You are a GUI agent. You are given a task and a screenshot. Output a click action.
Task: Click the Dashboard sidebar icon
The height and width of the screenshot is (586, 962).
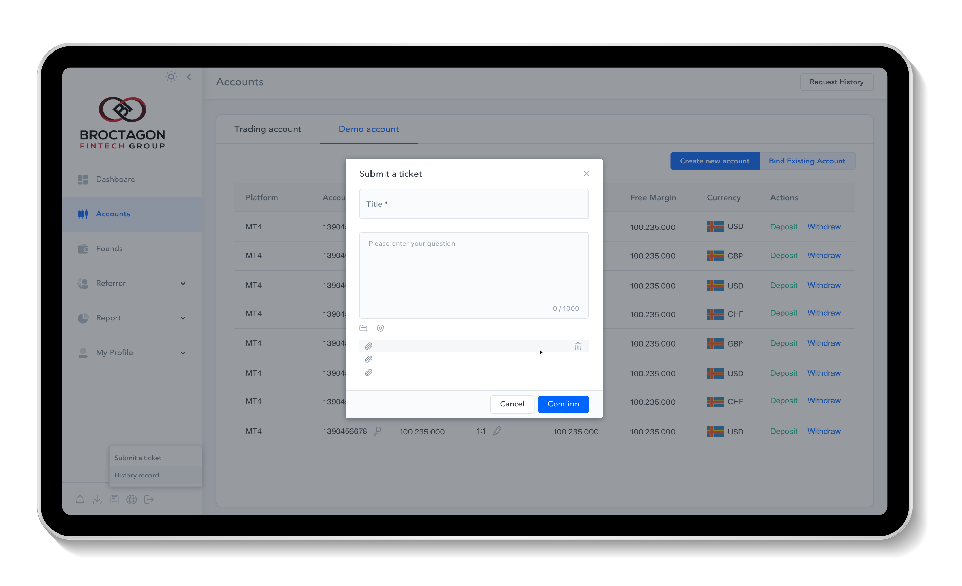82,179
